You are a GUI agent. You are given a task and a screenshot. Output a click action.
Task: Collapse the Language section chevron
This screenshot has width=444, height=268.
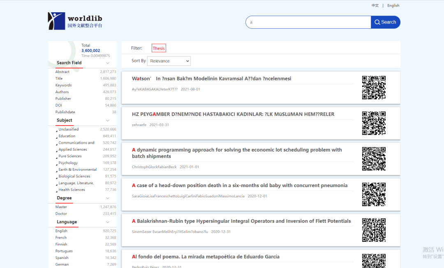click(x=108, y=222)
